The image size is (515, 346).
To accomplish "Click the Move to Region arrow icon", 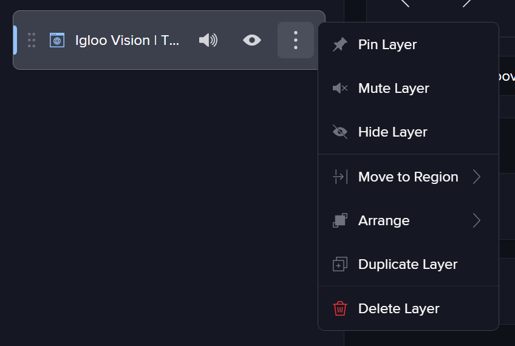I will pos(340,177).
